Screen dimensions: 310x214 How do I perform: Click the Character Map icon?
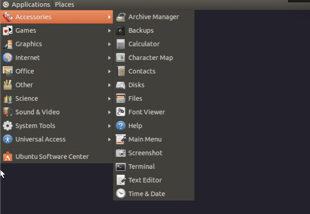(121, 58)
